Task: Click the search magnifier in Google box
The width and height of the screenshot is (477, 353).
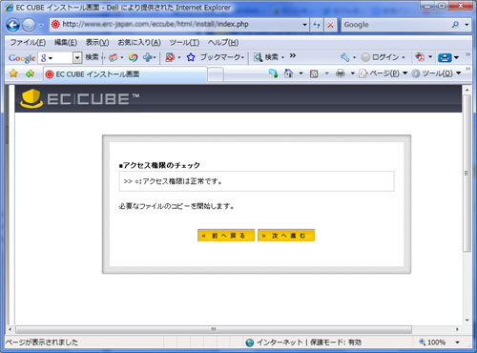Action: click(455, 25)
